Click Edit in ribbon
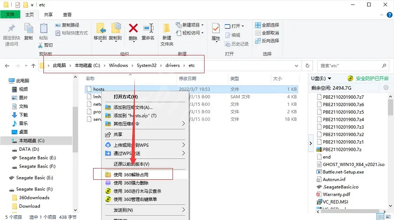The height and width of the screenshot is (220, 394). pos(233,35)
